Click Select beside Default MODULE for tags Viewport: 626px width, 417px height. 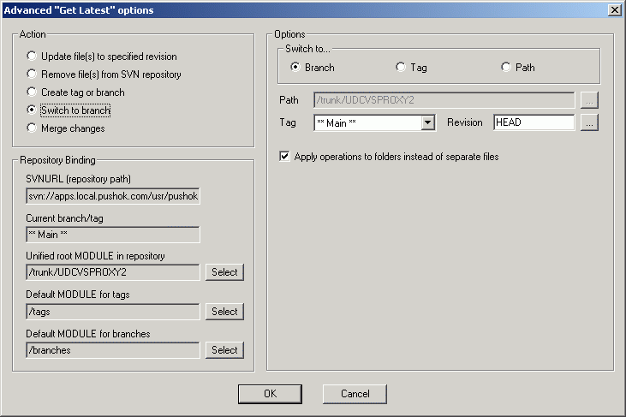[224, 312]
